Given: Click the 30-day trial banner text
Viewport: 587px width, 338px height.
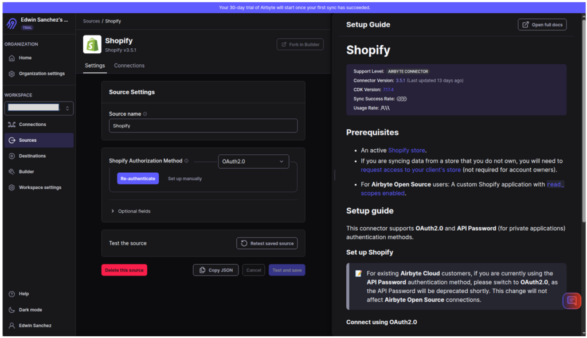Looking at the screenshot, I should pos(294,7).
